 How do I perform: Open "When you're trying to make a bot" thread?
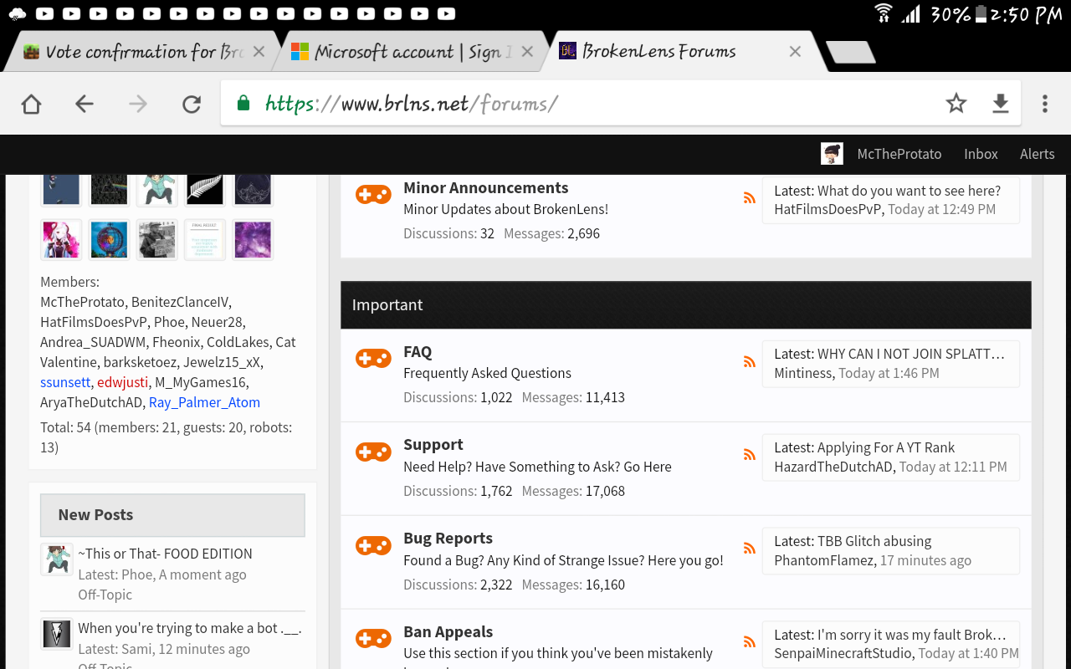click(189, 628)
